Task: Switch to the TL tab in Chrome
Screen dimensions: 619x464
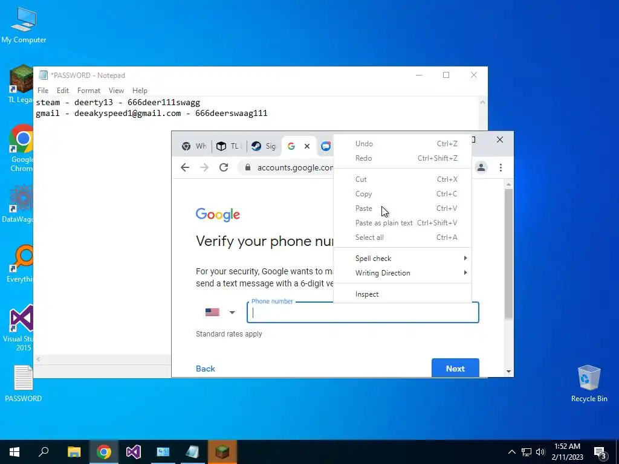Action: 228,146
